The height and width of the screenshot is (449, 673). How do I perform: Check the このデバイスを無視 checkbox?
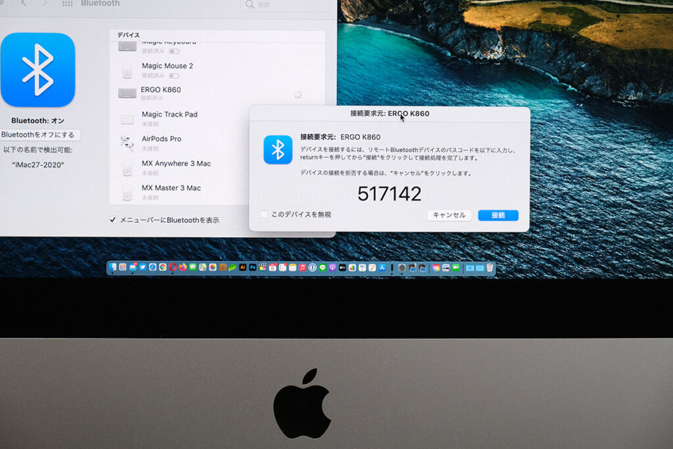tap(264, 214)
